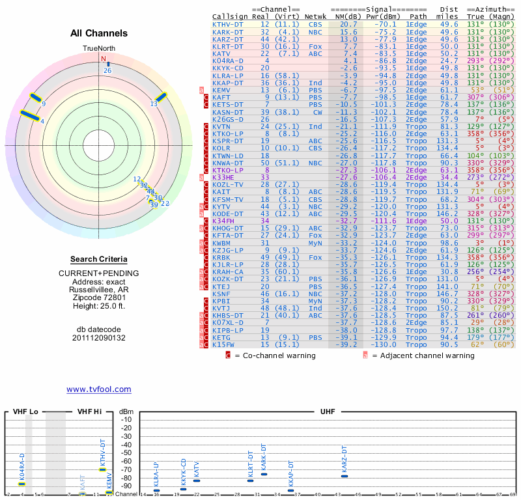This screenshot has height=500, width=521.
Task: Click the red co-channel warning legend icon
Action: click(228, 355)
